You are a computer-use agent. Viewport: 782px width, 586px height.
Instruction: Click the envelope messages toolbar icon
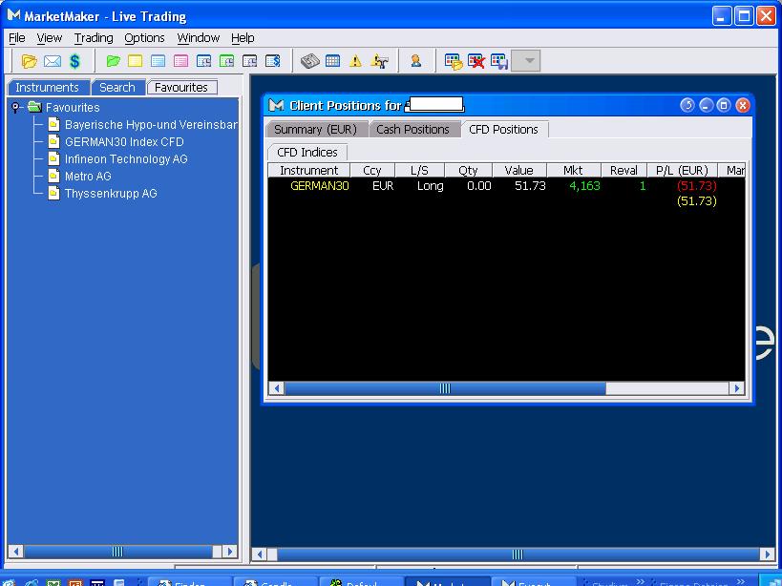(52, 62)
